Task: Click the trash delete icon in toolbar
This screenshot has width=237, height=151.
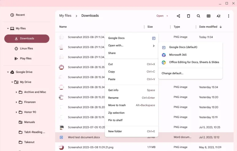Action: click(189, 16)
